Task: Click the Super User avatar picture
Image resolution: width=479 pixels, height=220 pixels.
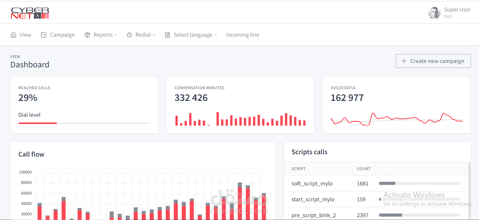Action: click(435, 13)
